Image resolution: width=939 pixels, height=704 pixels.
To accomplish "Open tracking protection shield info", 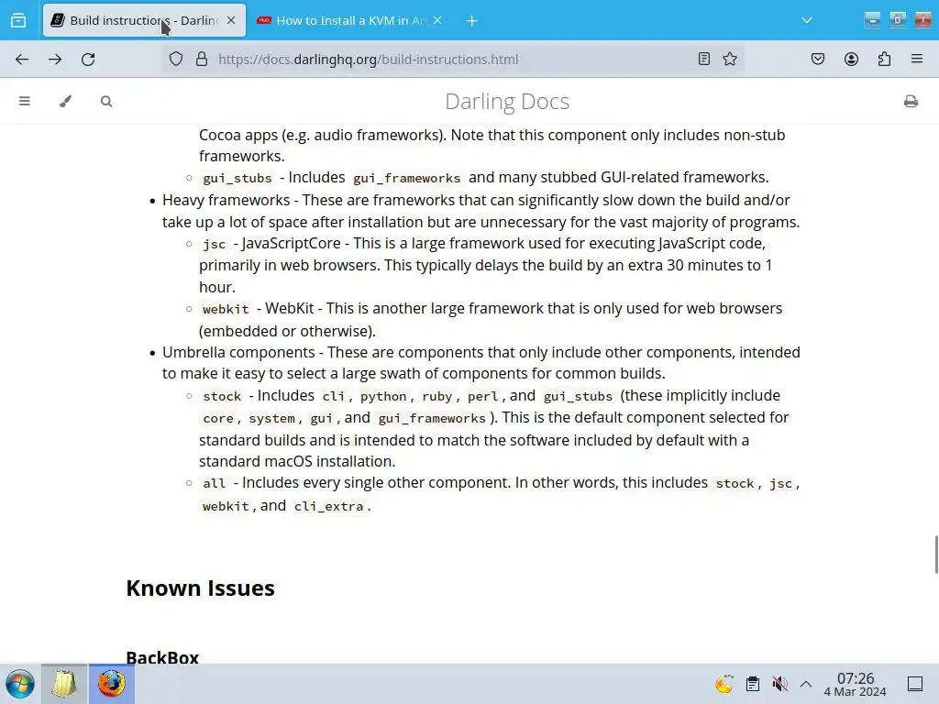I will point(175,60).
